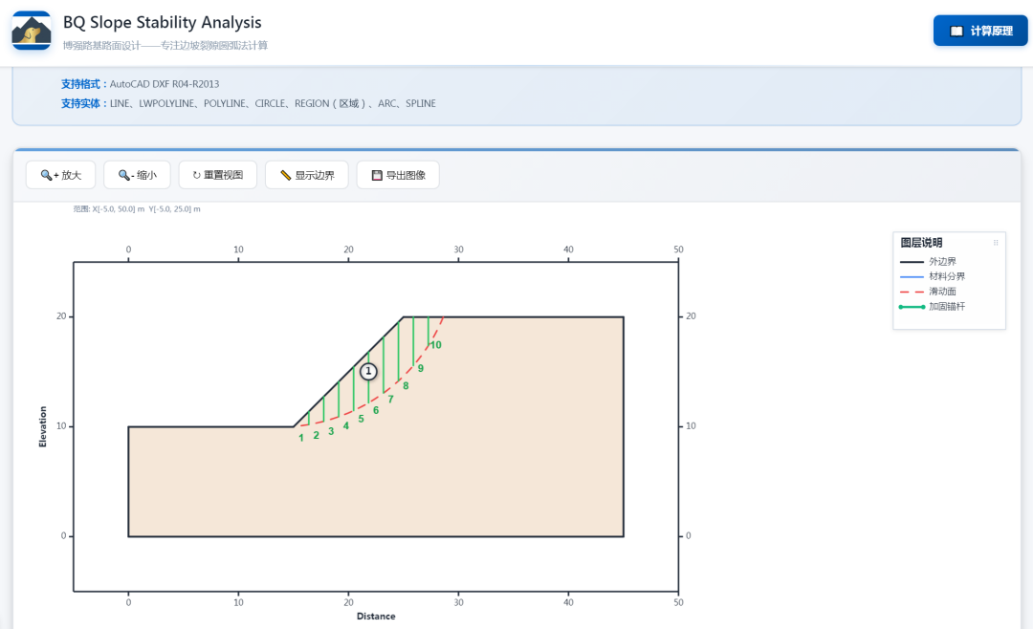Click the 支持实体 label
Screen dimensions: 1033x629
[83, 103]
